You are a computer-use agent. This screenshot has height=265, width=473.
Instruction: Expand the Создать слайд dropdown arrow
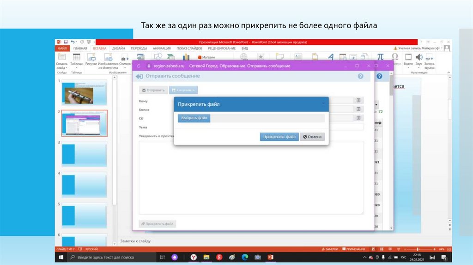tap(66, 68)
